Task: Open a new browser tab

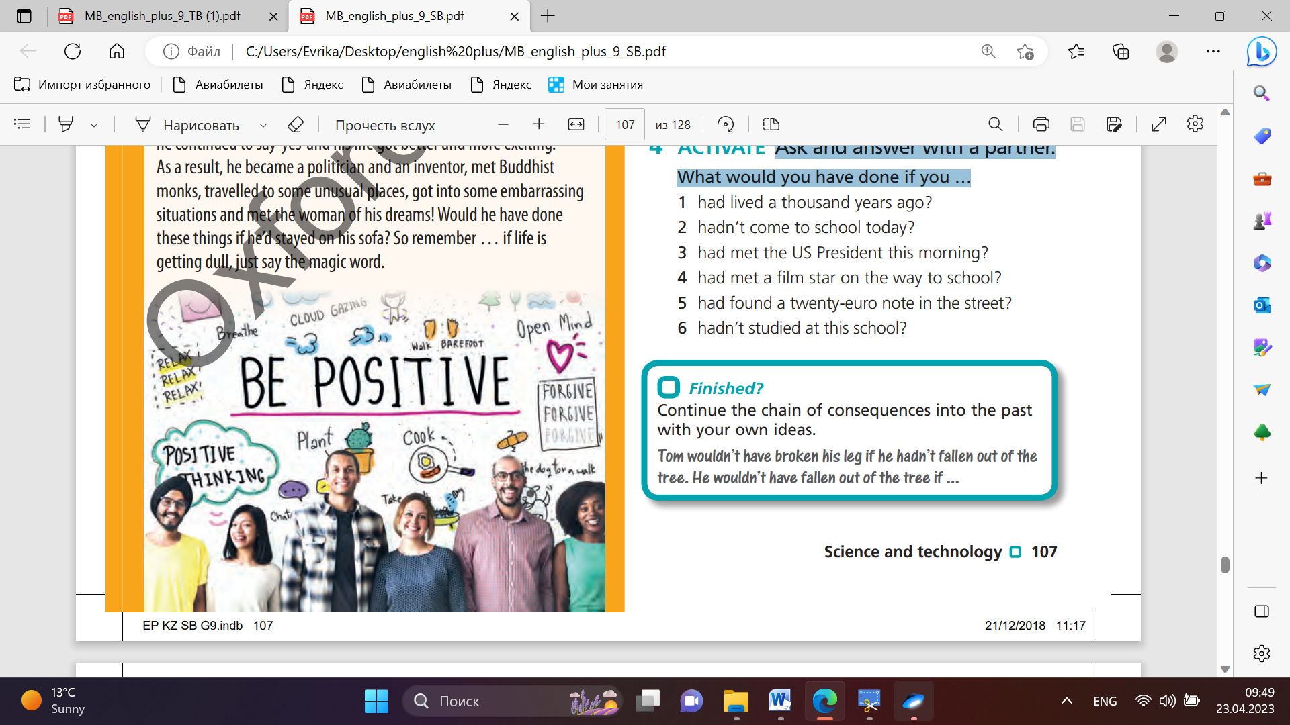Action: [548, 16]
